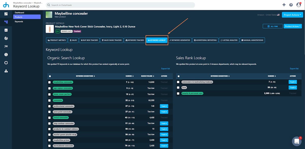
Task: Click the master green plastic wrap keyword
Action: (x=65, y=135)
